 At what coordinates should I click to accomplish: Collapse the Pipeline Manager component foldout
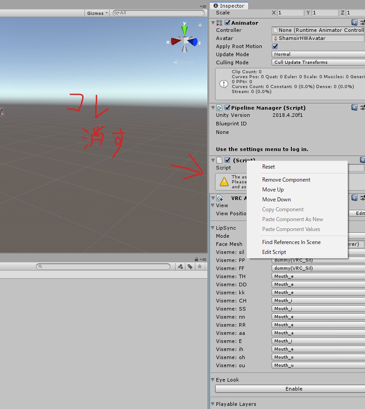pos(213,108)
